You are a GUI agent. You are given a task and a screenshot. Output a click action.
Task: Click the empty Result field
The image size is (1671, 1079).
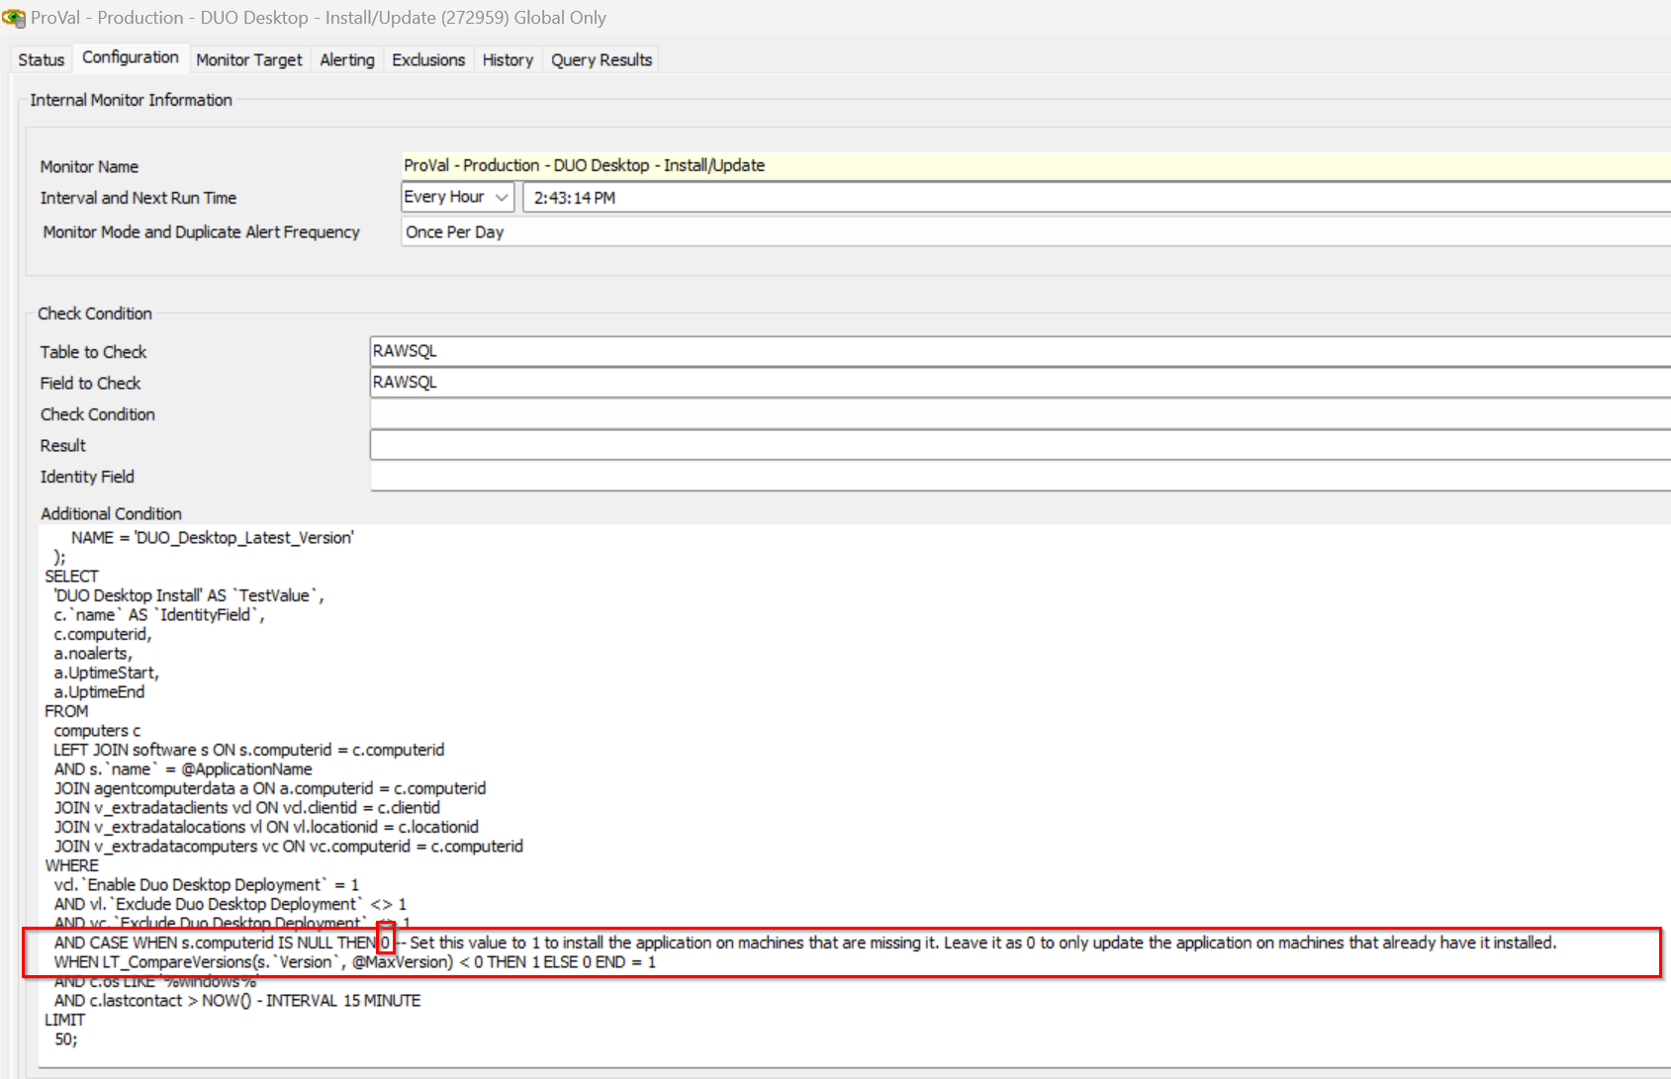click(x=1020, y=445)
